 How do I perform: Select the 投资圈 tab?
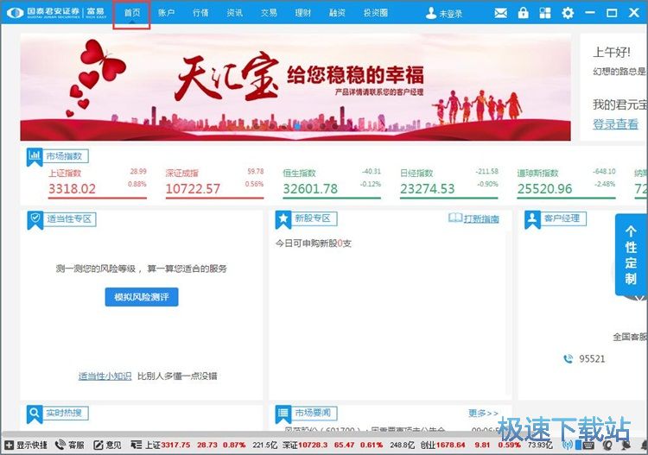376,13
